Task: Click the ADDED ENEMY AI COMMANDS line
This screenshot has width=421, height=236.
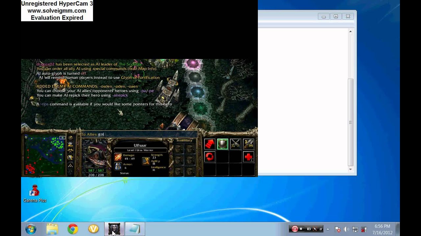Action: pyautogui.click(x=87, y=87)
